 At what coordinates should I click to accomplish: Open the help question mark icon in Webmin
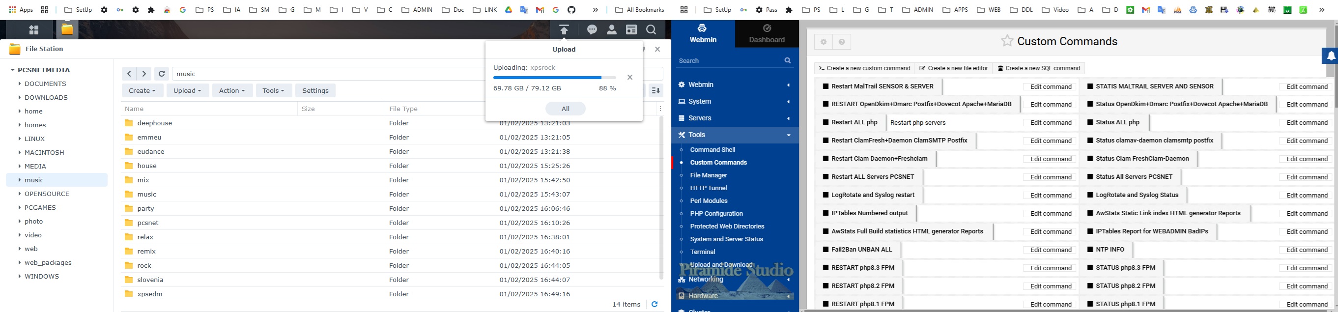point(842,42)
